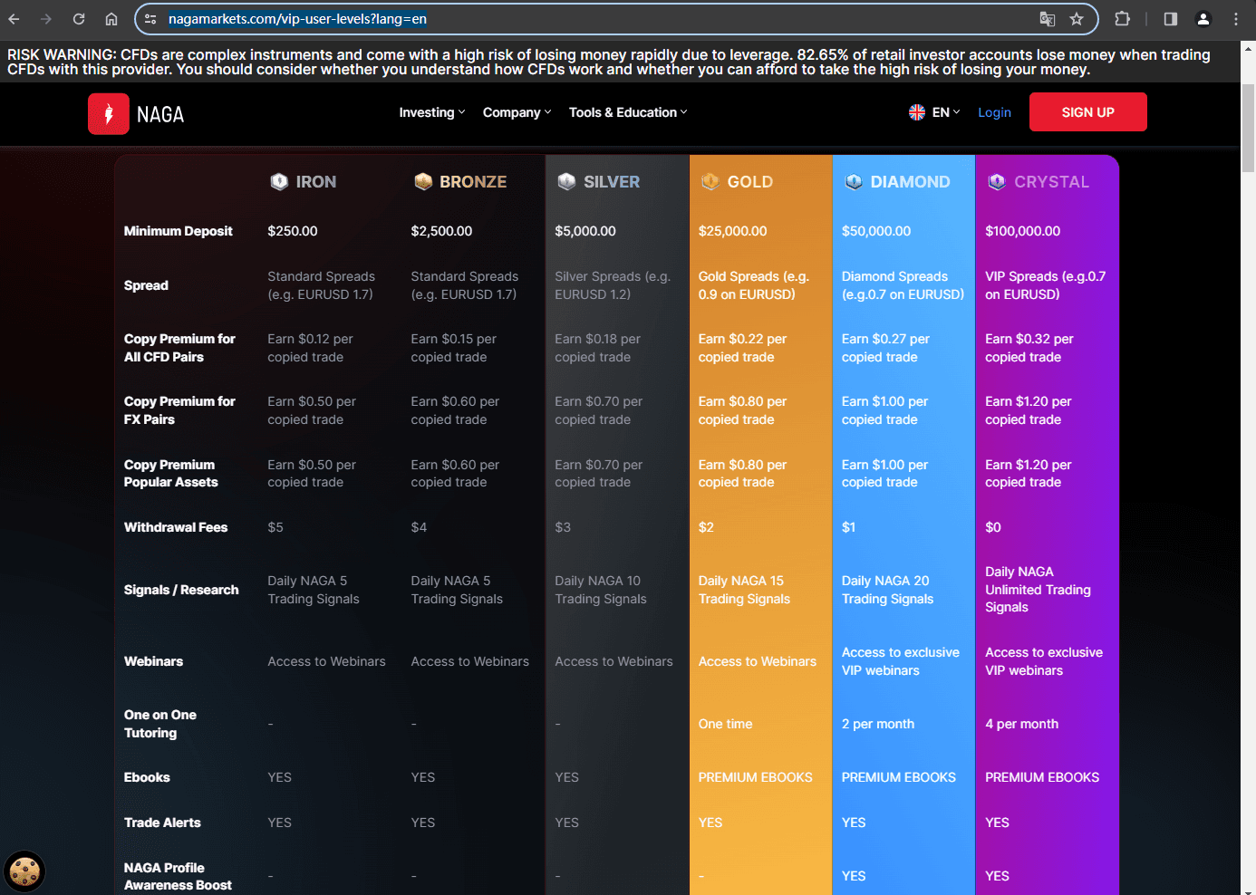1256x895 pixels.
Task: Click the Gold Spreads 0.9 on EURUSD cell
Action: [x=754, y=285]
